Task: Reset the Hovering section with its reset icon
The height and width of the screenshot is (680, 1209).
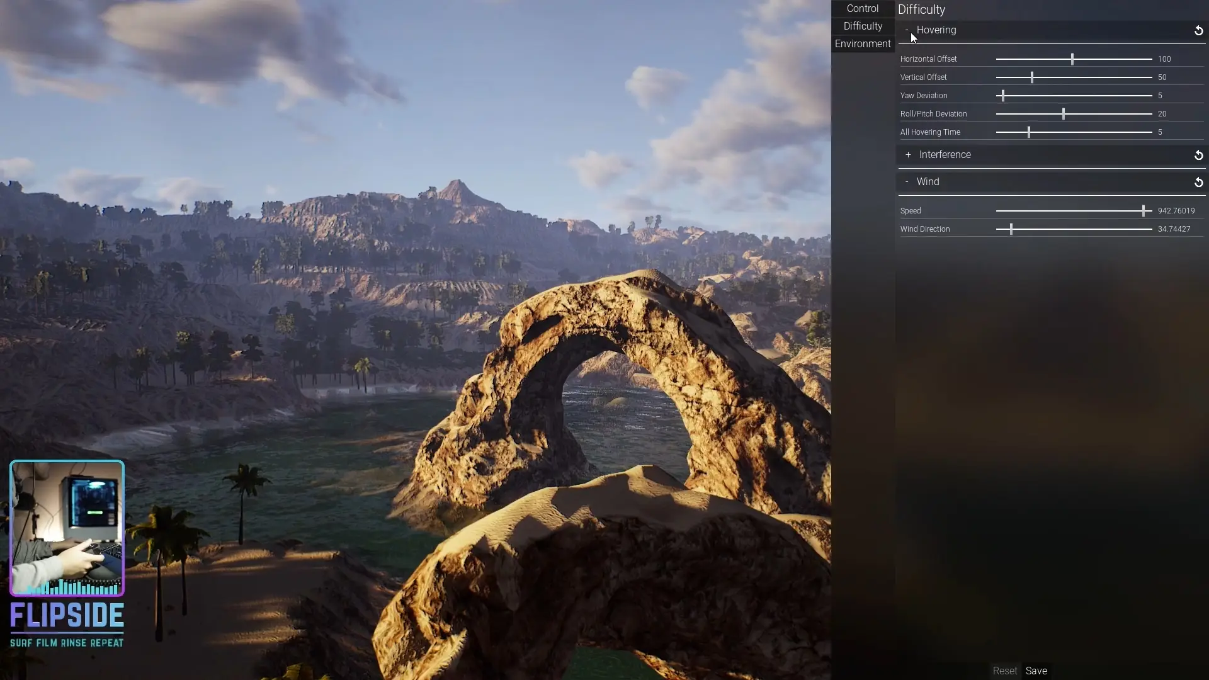Action: click(1198, 31)
